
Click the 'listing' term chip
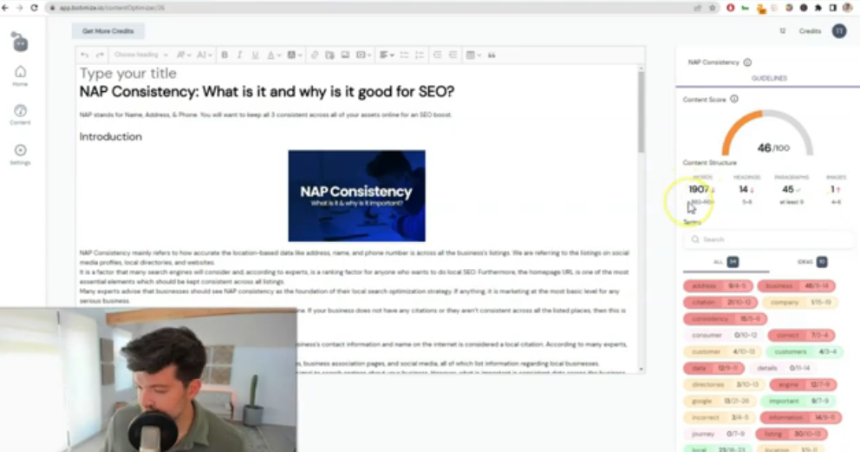pos(791,434)
